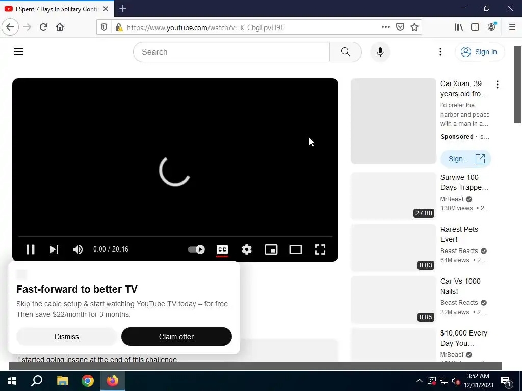This screenshot has height=391, width=522.
Task: Open Firefox library icon
Action: [459, 27]
